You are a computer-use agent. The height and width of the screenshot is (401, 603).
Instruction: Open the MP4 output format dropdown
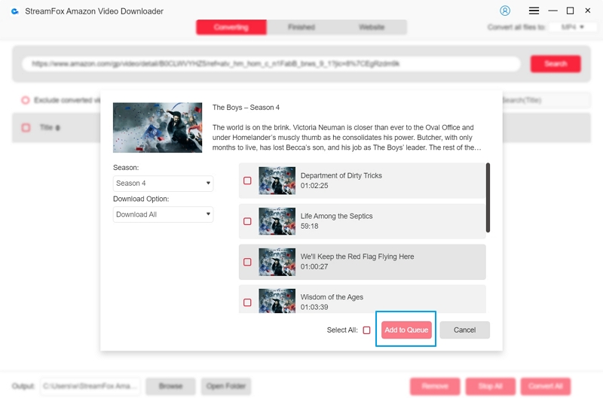(573, 27)
